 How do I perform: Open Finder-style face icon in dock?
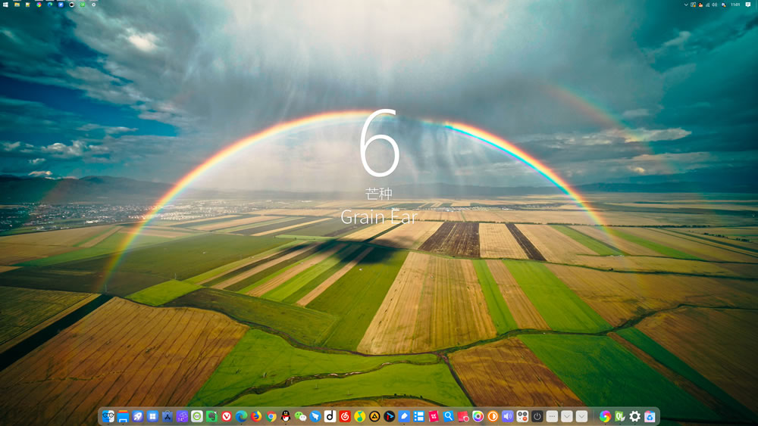tap(108, 416)
